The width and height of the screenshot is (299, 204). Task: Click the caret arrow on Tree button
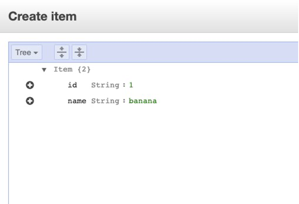pos(36,53)
